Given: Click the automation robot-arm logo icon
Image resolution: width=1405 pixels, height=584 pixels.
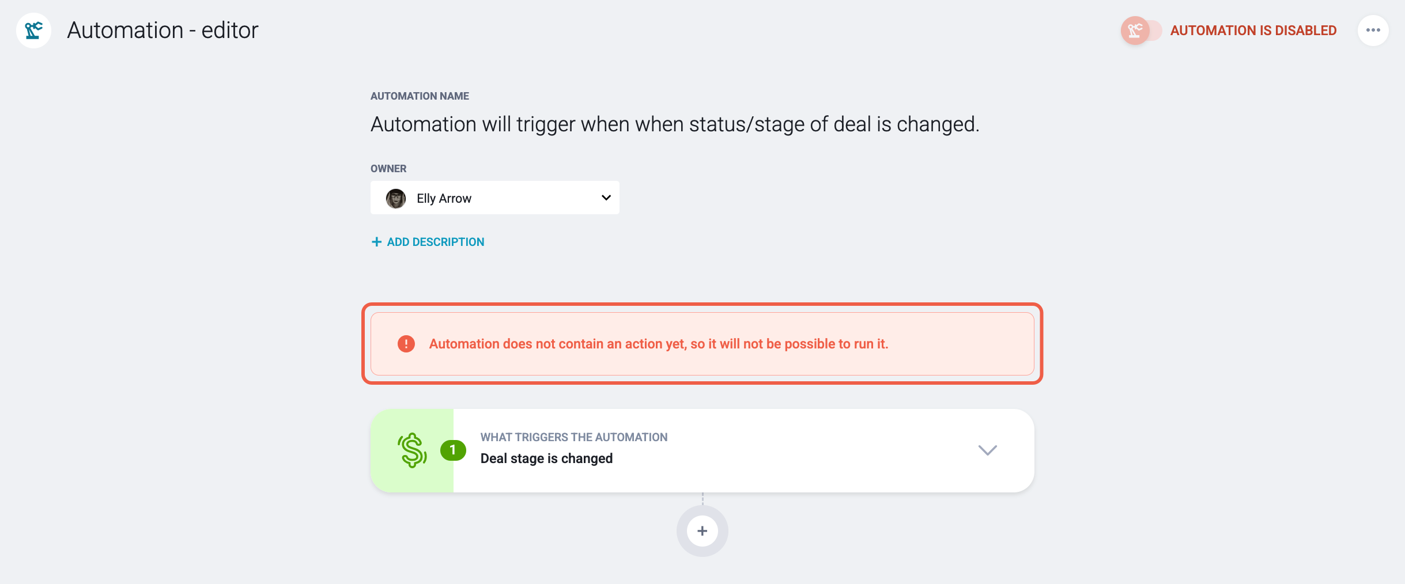Looking at the screenshot, I should [x=33, y=31].
